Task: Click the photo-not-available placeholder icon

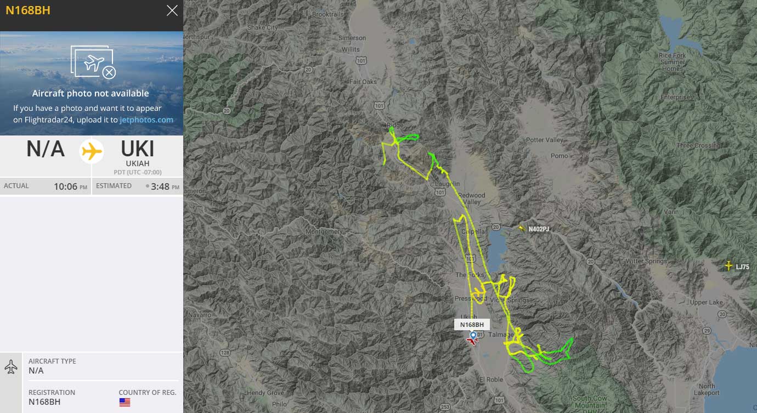Action: (x=93, y=62)
